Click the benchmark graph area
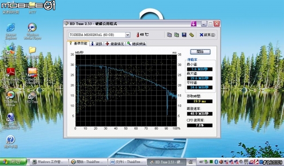The width and height of the screenshot is (284, 166). [126, 90]
